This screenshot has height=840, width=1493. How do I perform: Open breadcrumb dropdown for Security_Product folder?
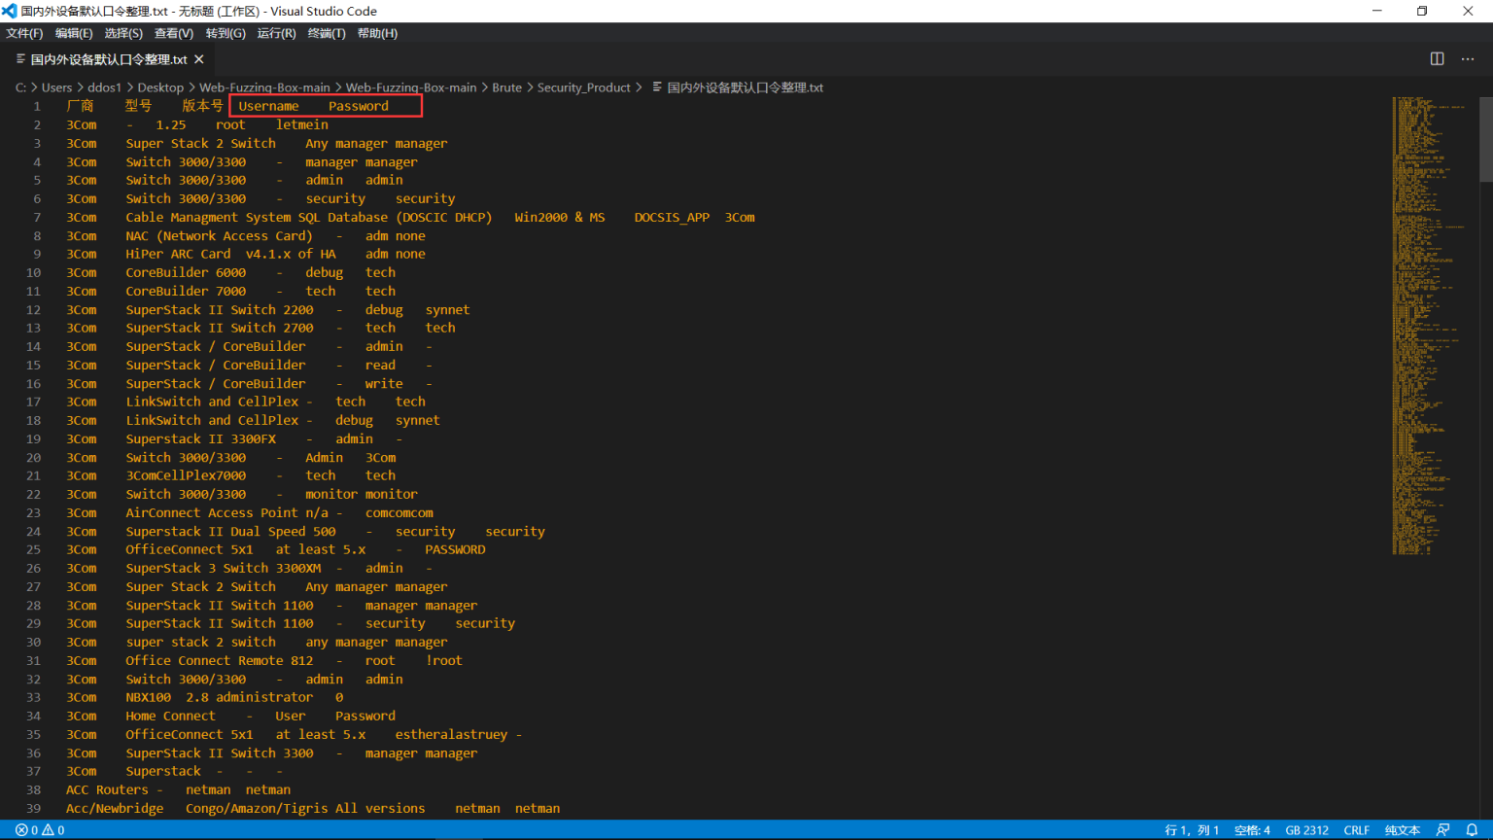(x=584, y=87)
